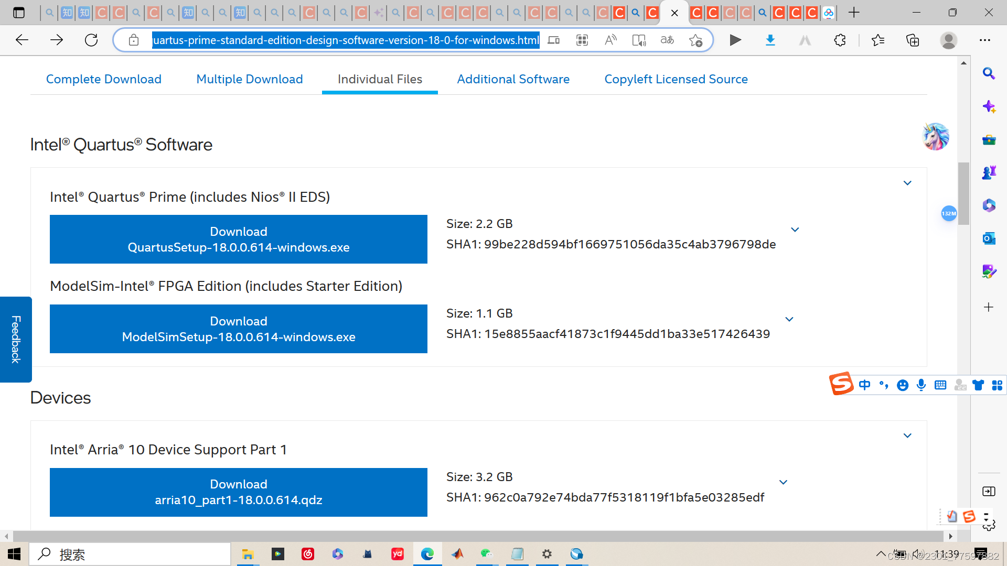Open Downloads arrow icon in toolbar
The height and width of the screenshot is (566, 1007).
pyautogui.click(x=770, y=40)
